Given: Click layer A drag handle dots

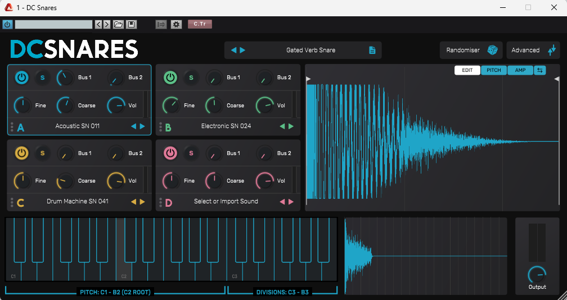Looking at the screenshot, I should coord(12,127).
